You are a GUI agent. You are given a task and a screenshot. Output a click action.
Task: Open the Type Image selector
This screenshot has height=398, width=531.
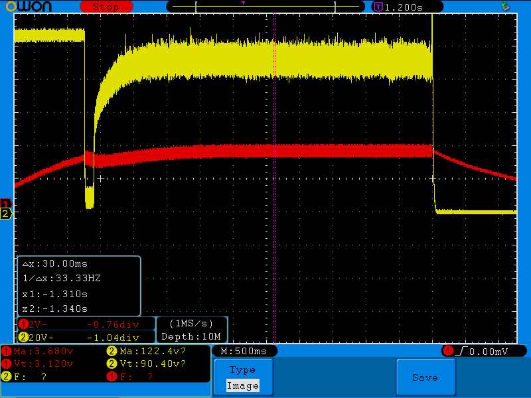[x=242, y=378]
